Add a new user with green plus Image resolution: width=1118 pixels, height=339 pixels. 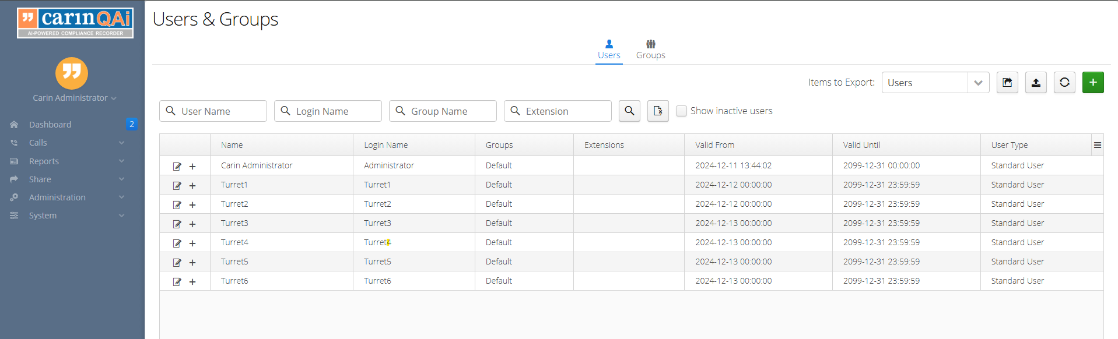tap(1093, 83)
